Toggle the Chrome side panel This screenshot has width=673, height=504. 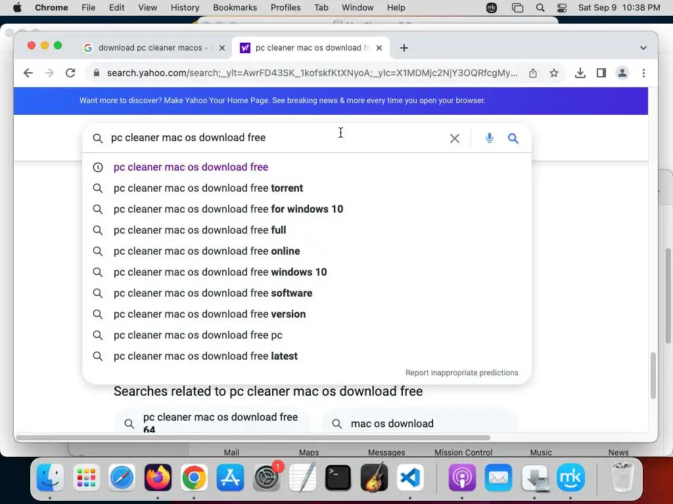601,73
